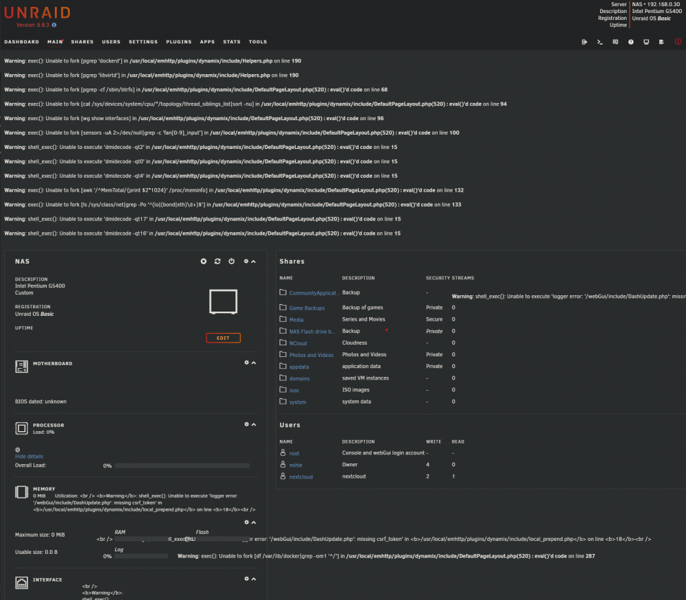Open the NAS Flash drive b... share
Viewport: 686px width, 600px height.
tap(312, 332)
